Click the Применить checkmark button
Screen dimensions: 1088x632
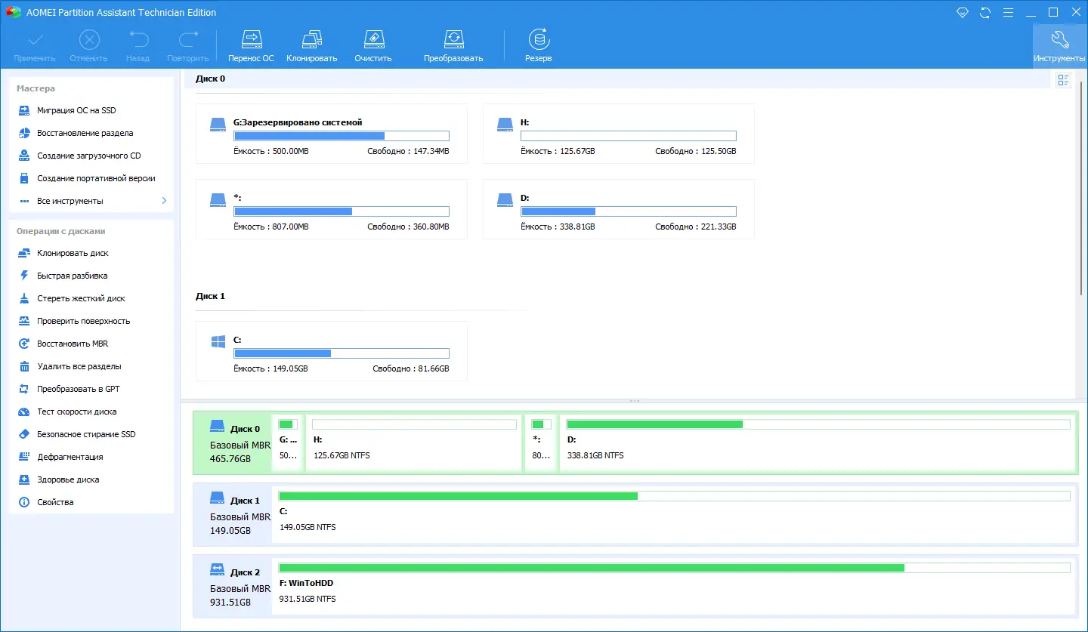click(x=35, y=46)
